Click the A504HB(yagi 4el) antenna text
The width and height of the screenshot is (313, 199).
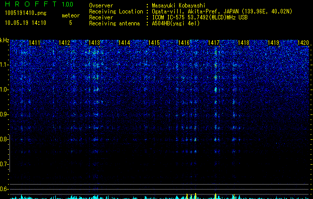176,23
